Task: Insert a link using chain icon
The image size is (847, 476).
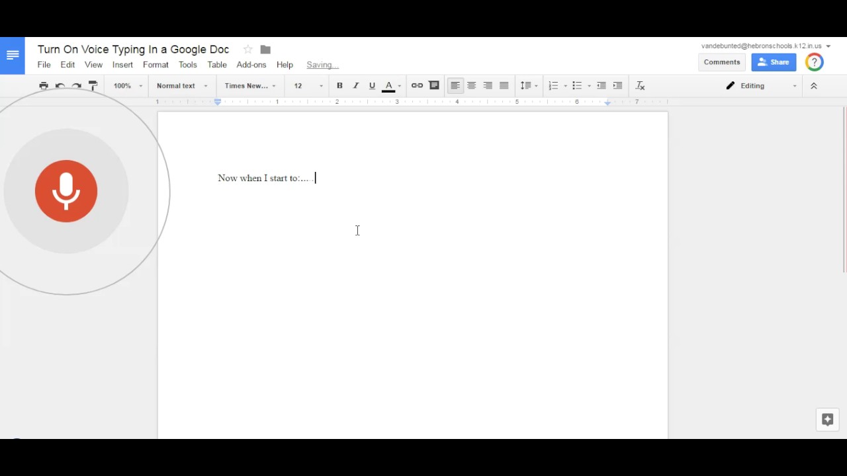Action: coord(417,86)
